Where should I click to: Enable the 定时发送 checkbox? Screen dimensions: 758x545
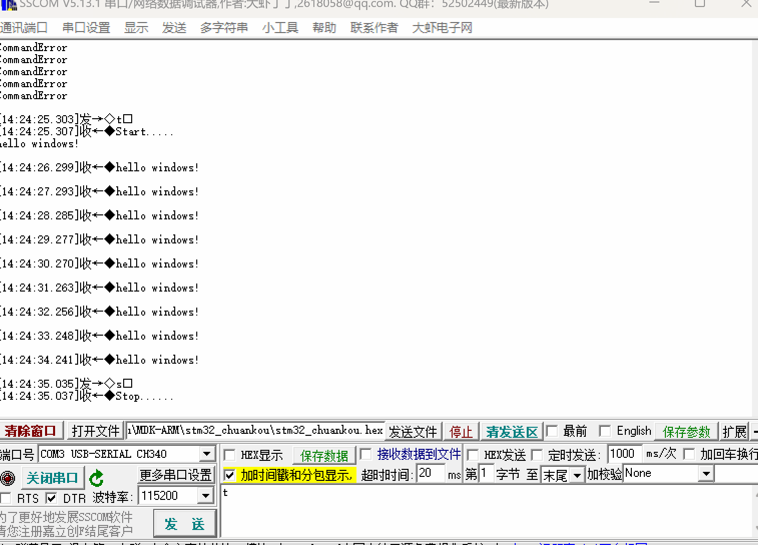pos(537,455)
